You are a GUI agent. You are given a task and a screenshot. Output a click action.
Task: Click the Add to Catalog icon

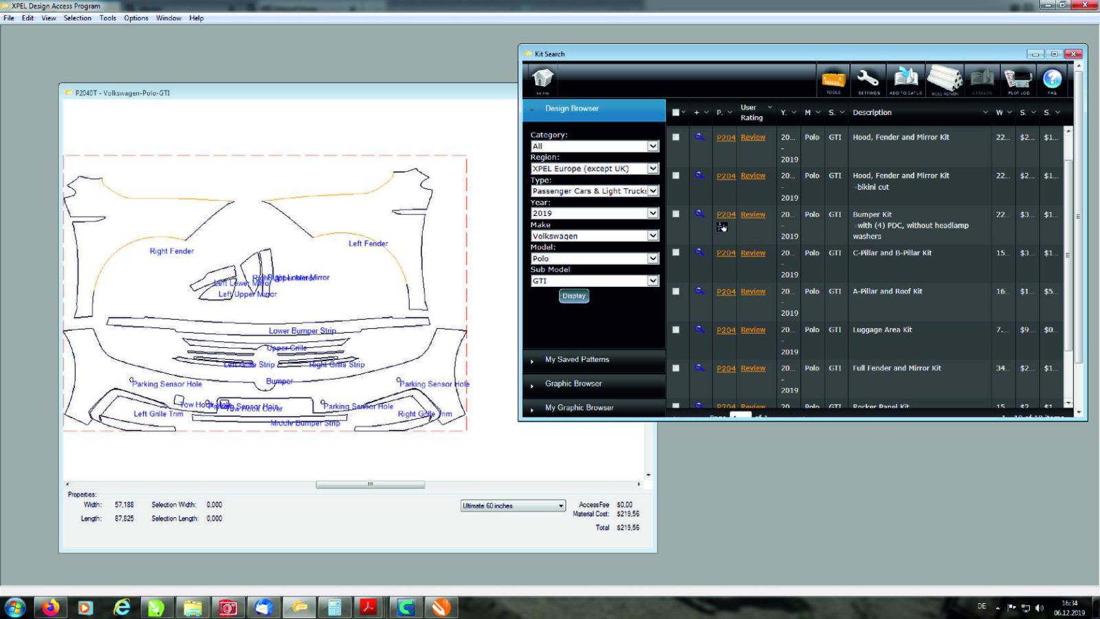[x=905, y=80]
